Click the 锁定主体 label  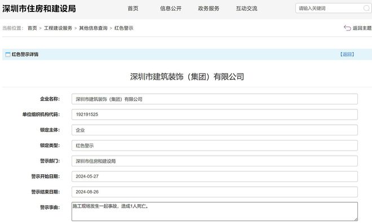click(50, 130)
